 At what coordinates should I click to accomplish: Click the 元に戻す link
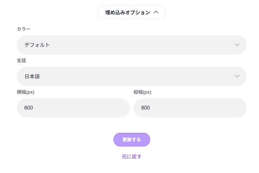132,157
